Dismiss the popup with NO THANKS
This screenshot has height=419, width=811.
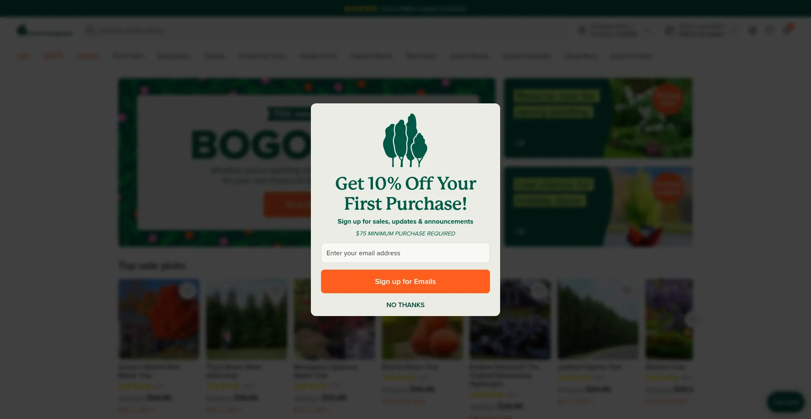click(405, 305)
